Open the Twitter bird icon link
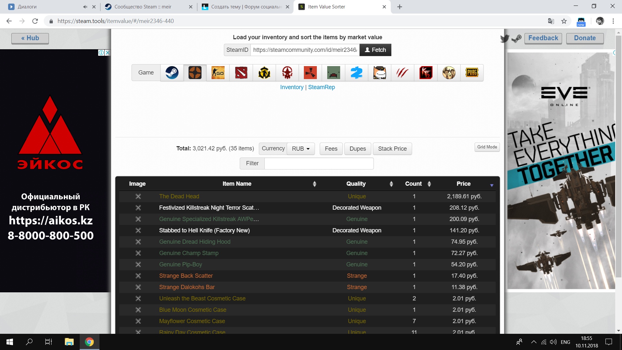 click(504, 39)
